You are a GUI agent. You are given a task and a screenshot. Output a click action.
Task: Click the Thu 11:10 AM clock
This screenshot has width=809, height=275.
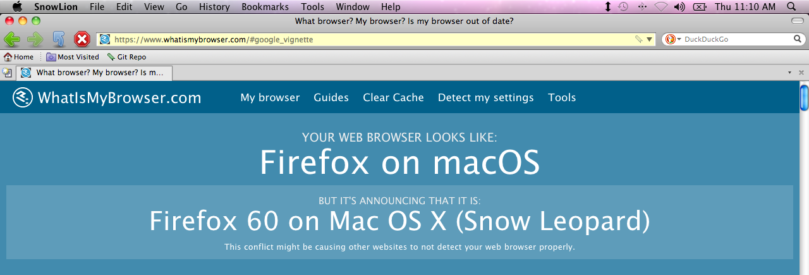tap(745, 7)
